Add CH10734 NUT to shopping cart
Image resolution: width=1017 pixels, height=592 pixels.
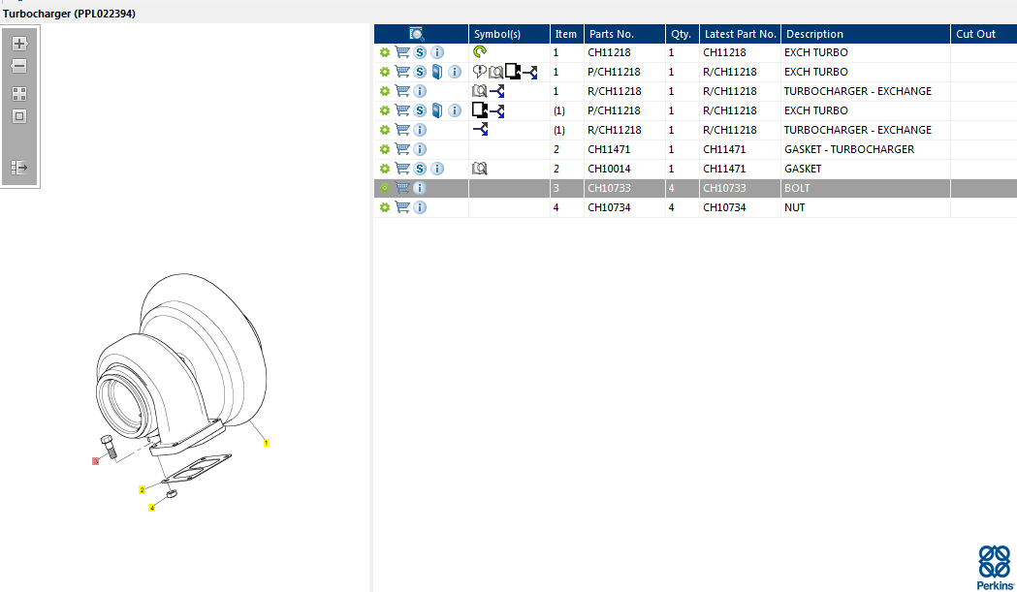(x=402, y=207)
